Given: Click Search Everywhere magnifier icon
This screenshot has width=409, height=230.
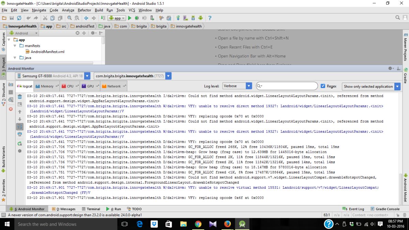Looking at the screenshot, I should pyautogui.click(x=398, y=18).
